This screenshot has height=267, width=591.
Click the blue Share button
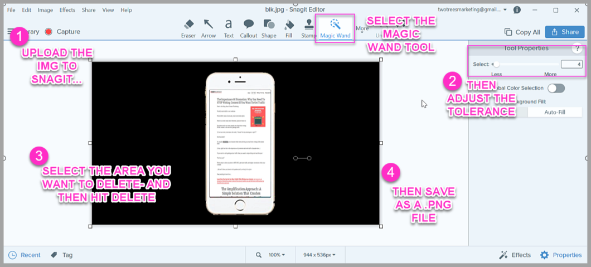(565, 32)
